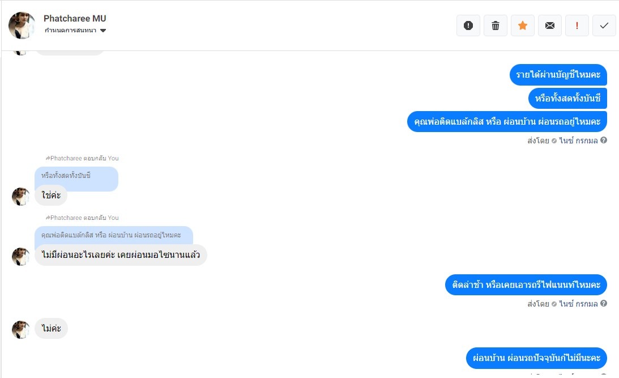Click help icon below the ผ่อนรถอยู่ไหมคะ message
Image resolution: width=619 pixels, height=378 pixels.
click(x=604, y=141)
